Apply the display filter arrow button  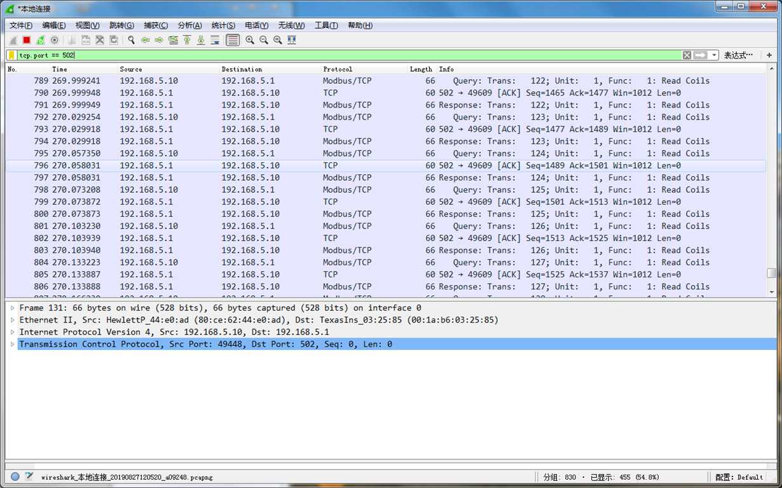pos(700,55)
